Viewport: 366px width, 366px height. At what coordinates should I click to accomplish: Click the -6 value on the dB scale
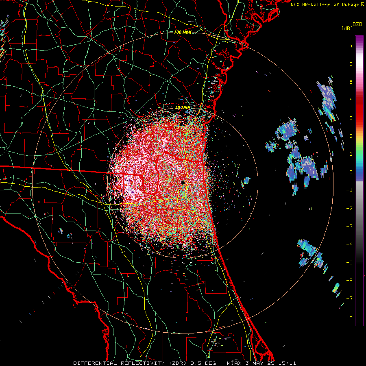(349, 281)
